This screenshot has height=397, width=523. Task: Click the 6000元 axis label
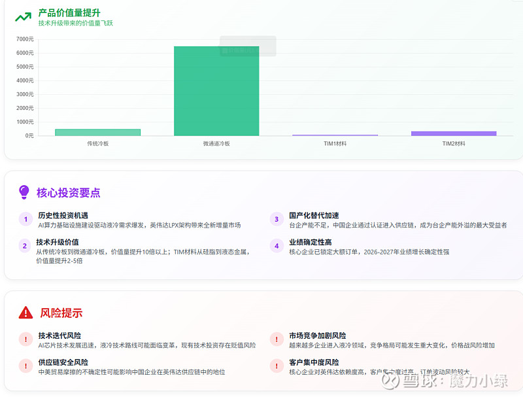pyautogui.click(x=25, y=53)
